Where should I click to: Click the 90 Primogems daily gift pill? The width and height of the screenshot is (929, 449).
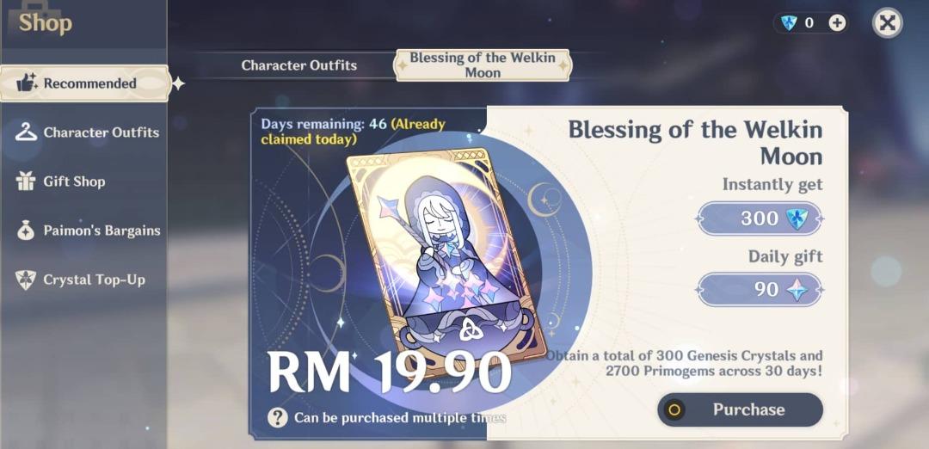pyautogui.click(x=760, y=290)
